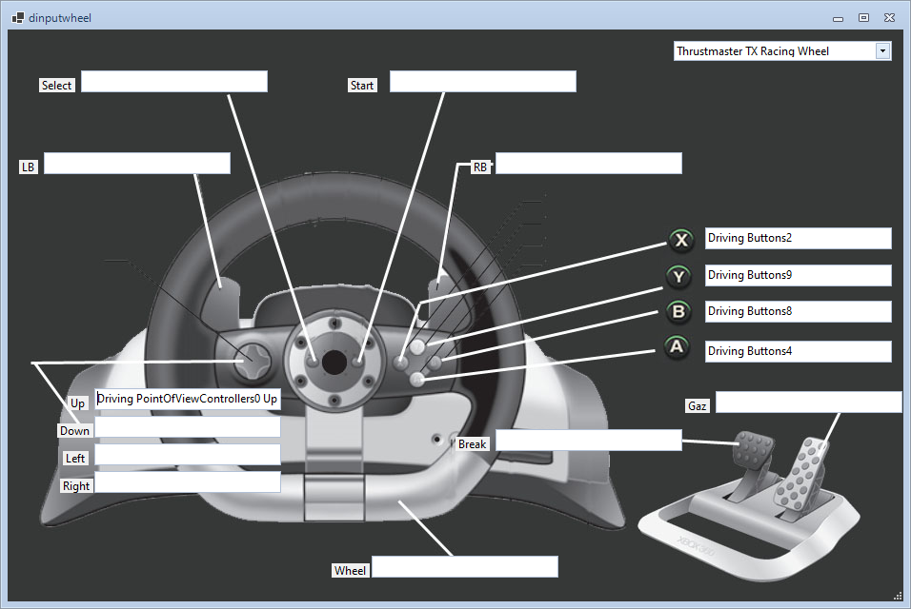
Task: Click the A field showing Driving Buttons4
Action: pos(799,351)
